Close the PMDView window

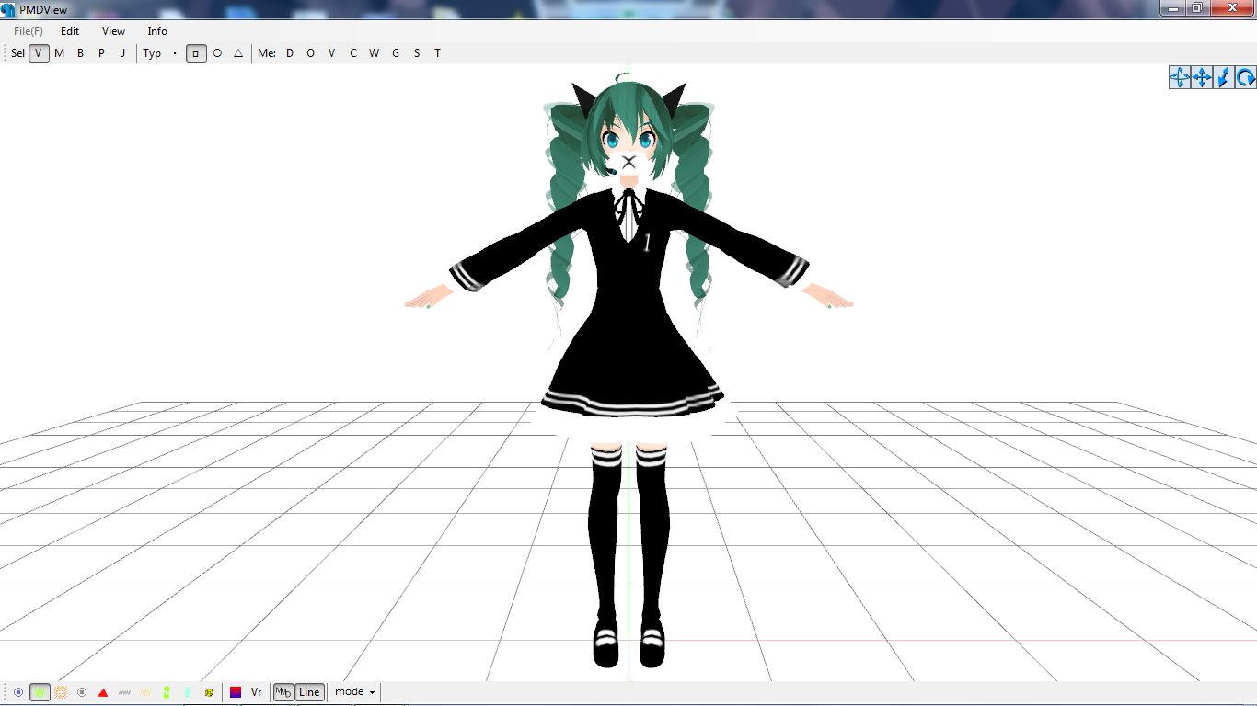[x=1231, y=8]
